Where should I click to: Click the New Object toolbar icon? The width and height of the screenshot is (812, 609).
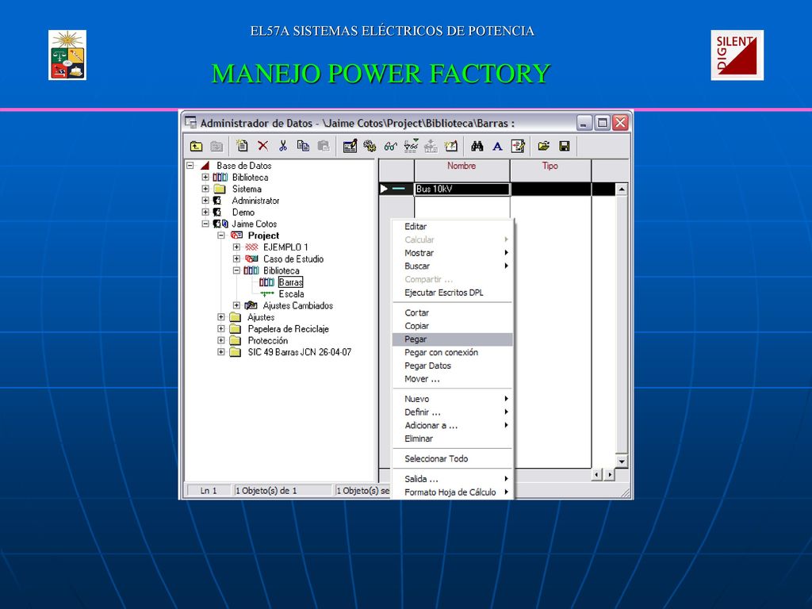click(242, 147)
